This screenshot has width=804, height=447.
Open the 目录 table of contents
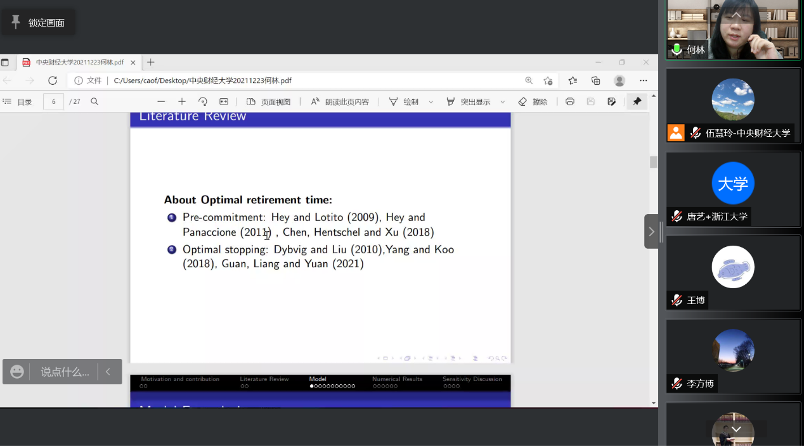pos(17,102)
